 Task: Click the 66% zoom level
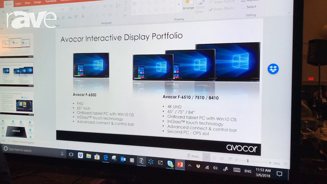(x=277, y=163)
